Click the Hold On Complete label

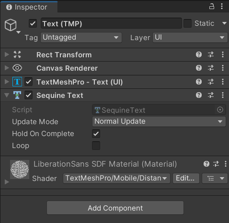(x=43, y=134)
